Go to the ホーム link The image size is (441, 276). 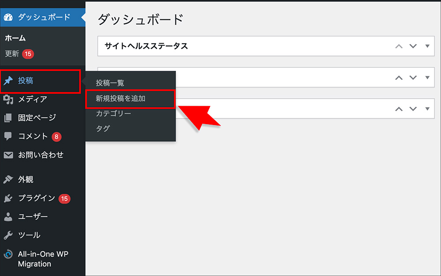15,38
